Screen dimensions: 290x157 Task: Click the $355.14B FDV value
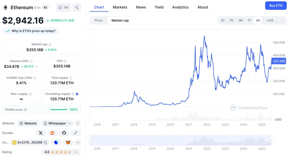tap(62, 66)
